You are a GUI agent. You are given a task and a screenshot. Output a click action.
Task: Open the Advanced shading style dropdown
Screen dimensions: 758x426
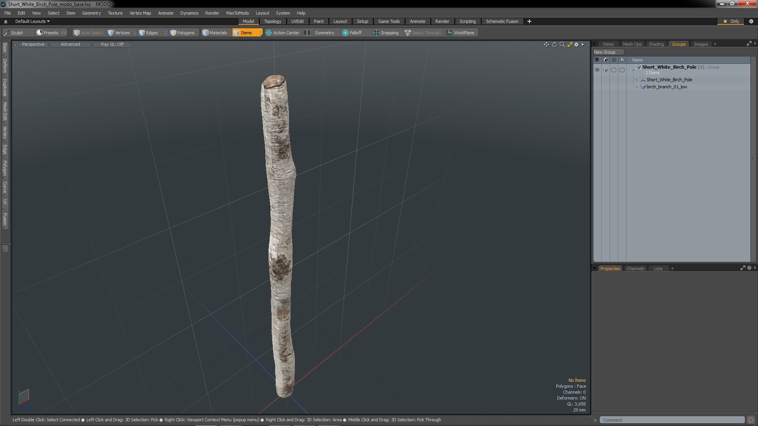[70, 44]
